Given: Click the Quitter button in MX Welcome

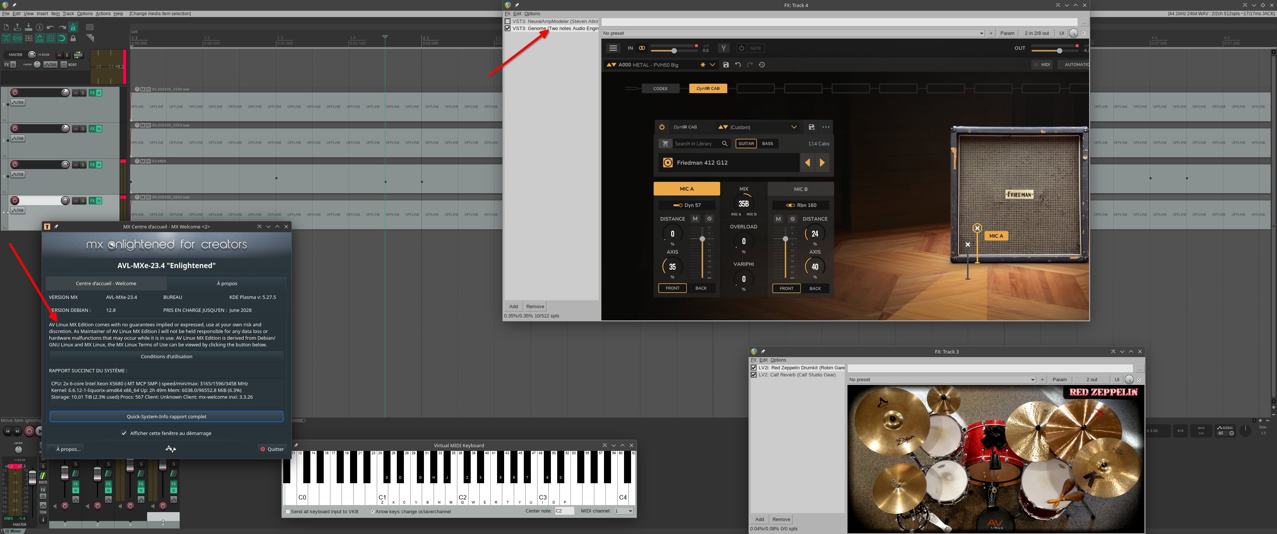Looking at the screenshot, I should tap(272, 449).
